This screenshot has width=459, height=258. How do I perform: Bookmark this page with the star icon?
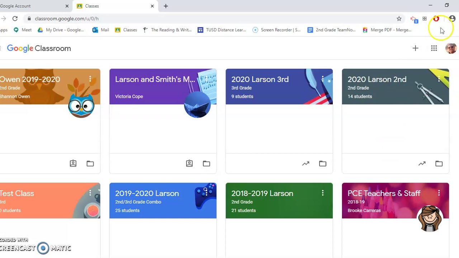point(399,19)
